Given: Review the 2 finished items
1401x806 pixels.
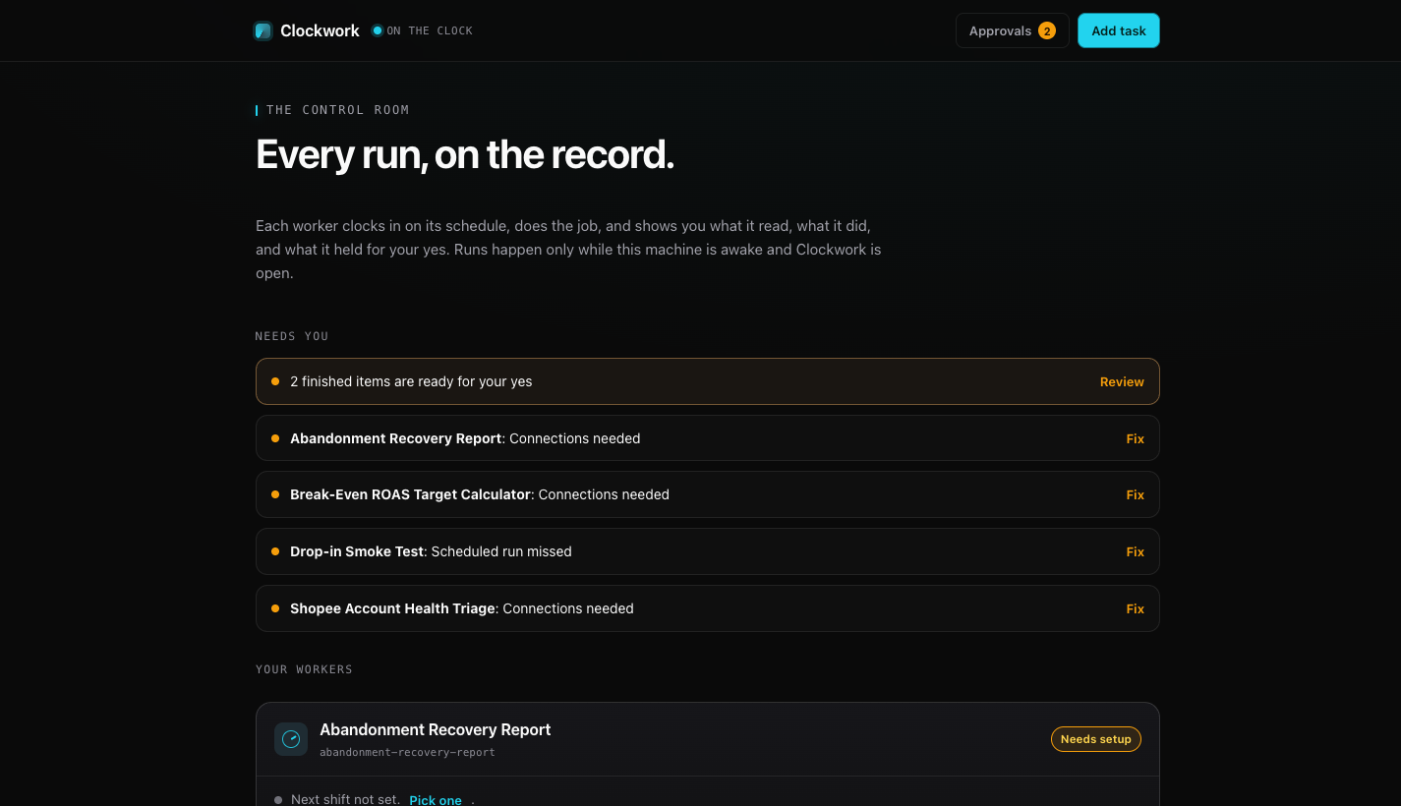Looking at the screenshot, I should coord(1122,381).
